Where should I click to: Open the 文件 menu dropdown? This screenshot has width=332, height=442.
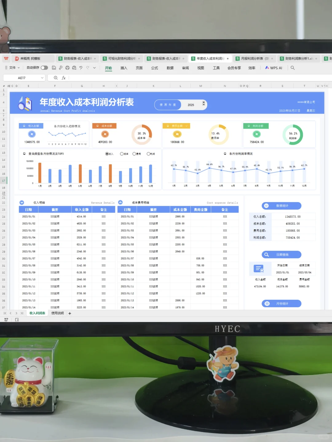click(x=12, y=68)
